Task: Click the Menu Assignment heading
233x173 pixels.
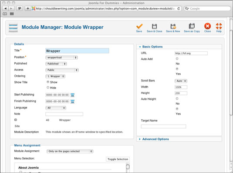Action: [x=27, y=146]
